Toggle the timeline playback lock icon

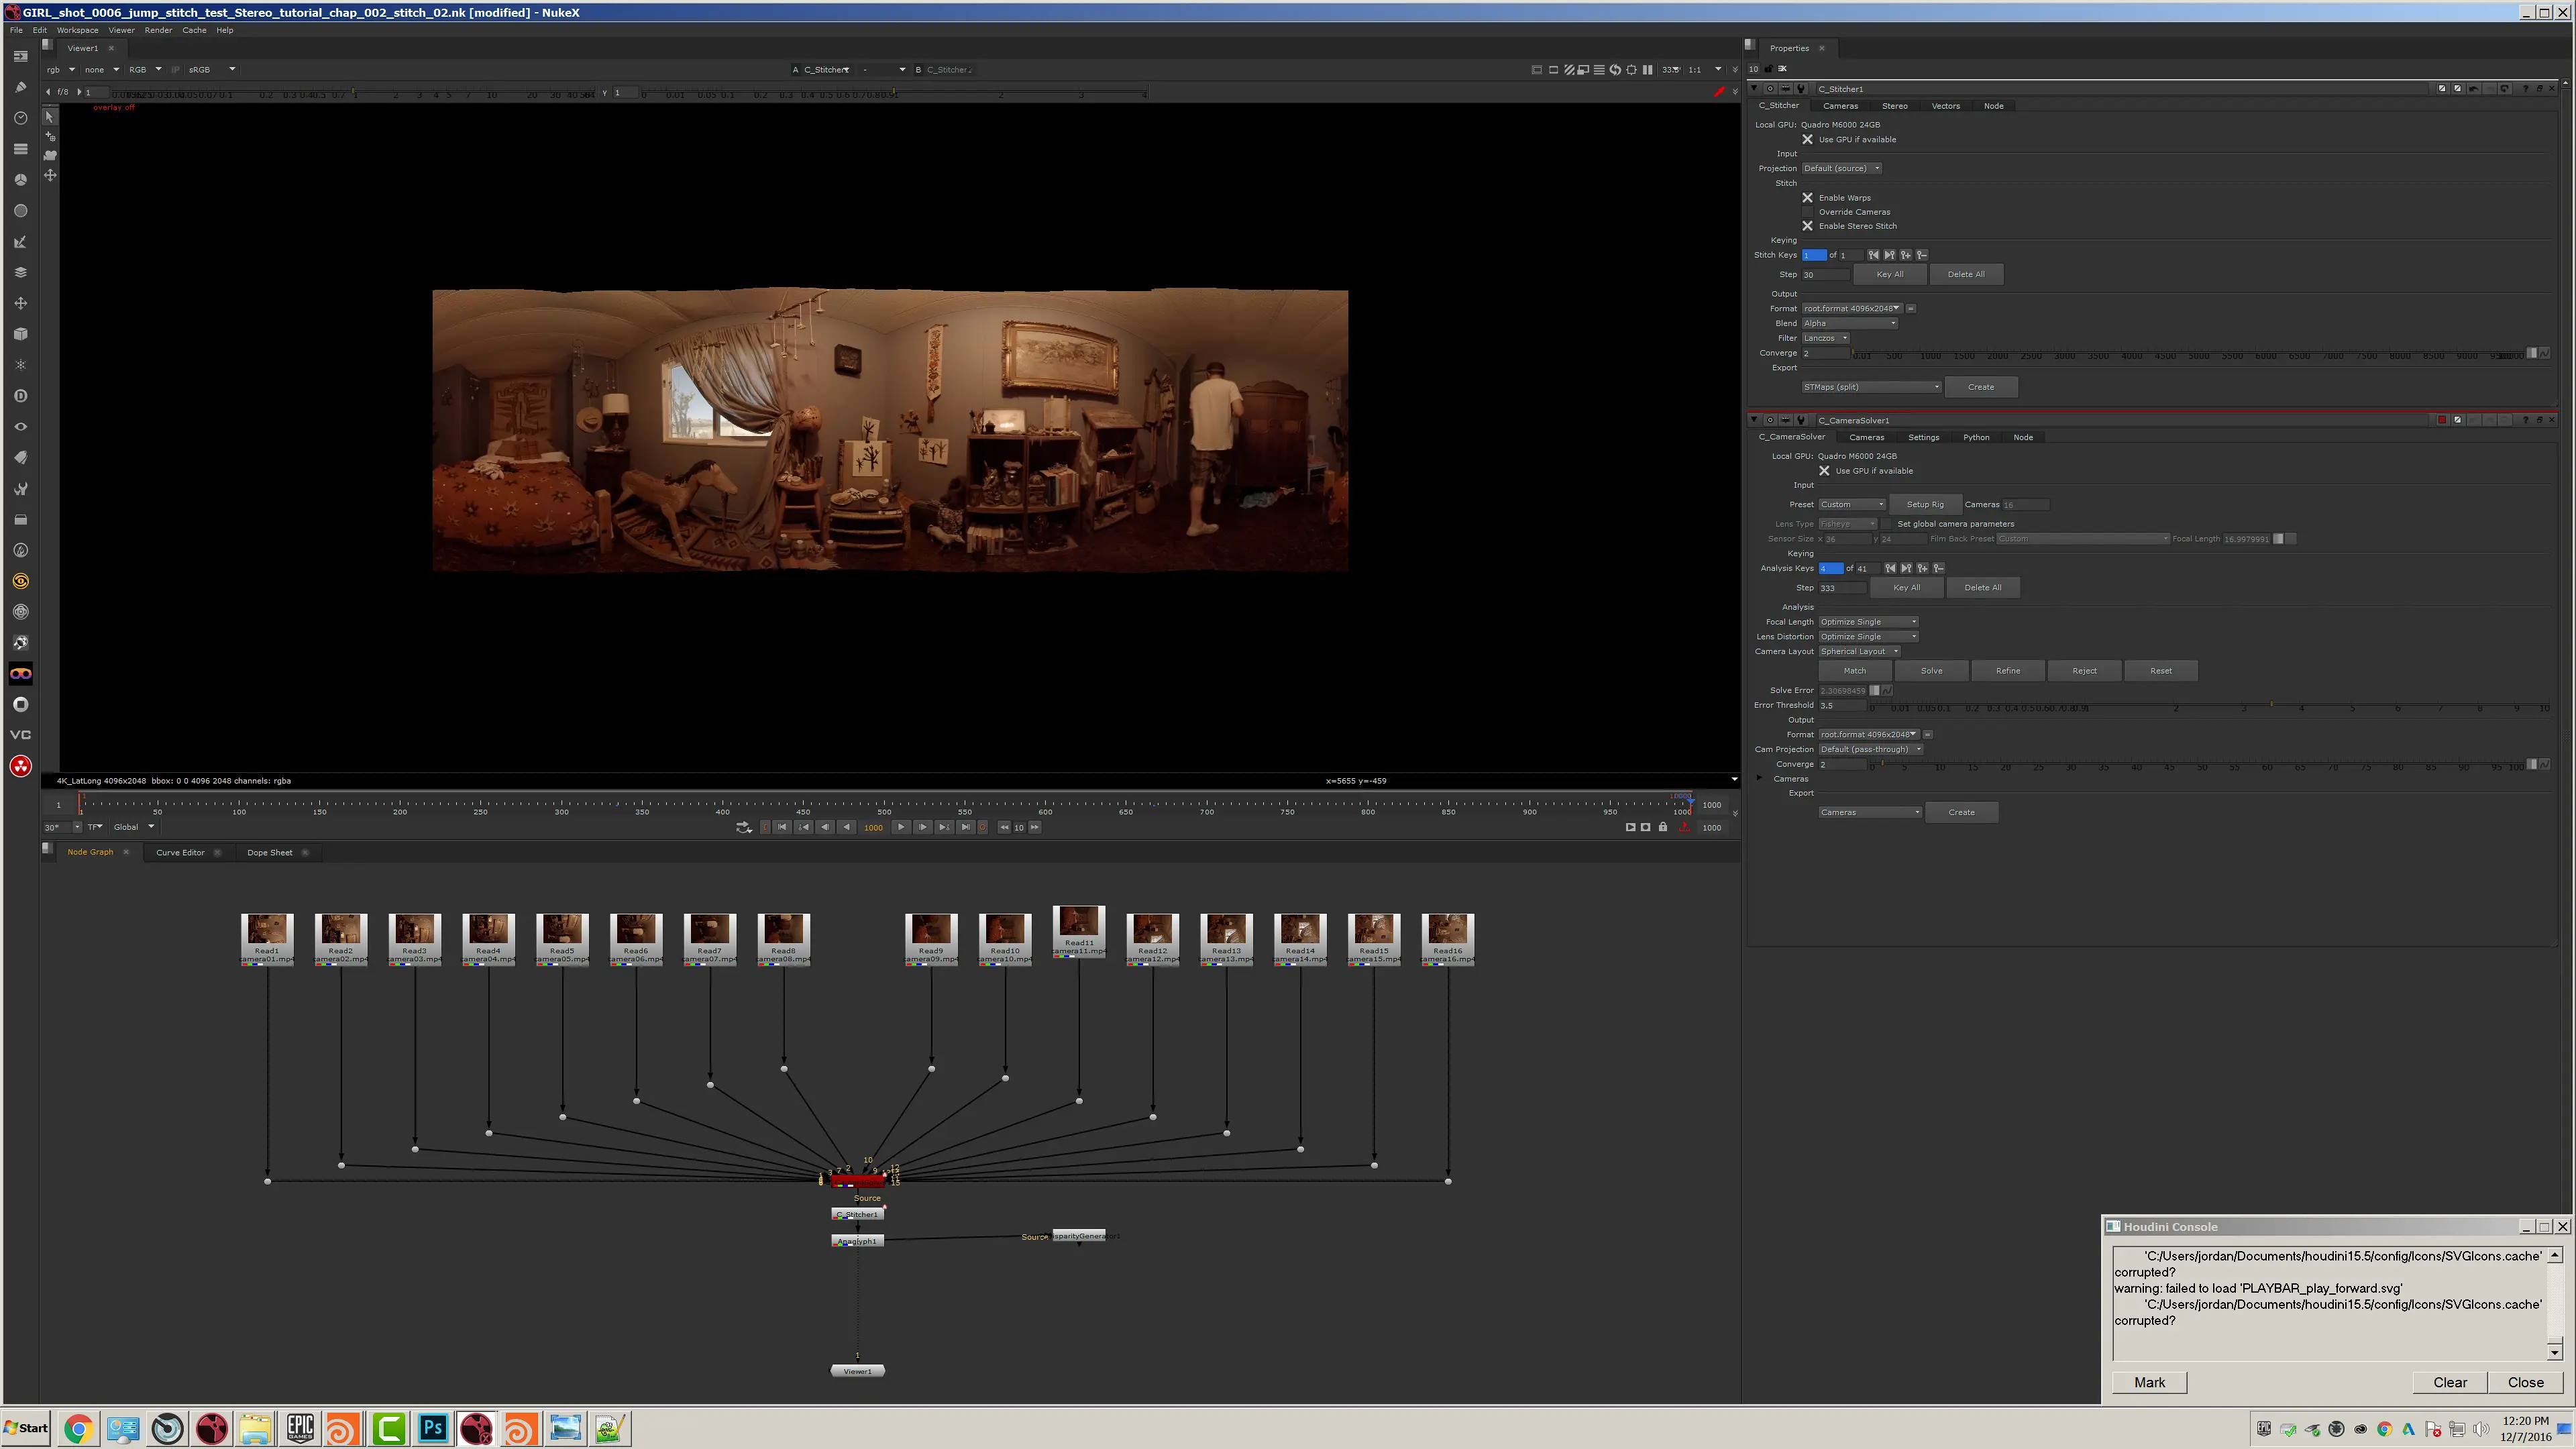tap(1663, 827)
